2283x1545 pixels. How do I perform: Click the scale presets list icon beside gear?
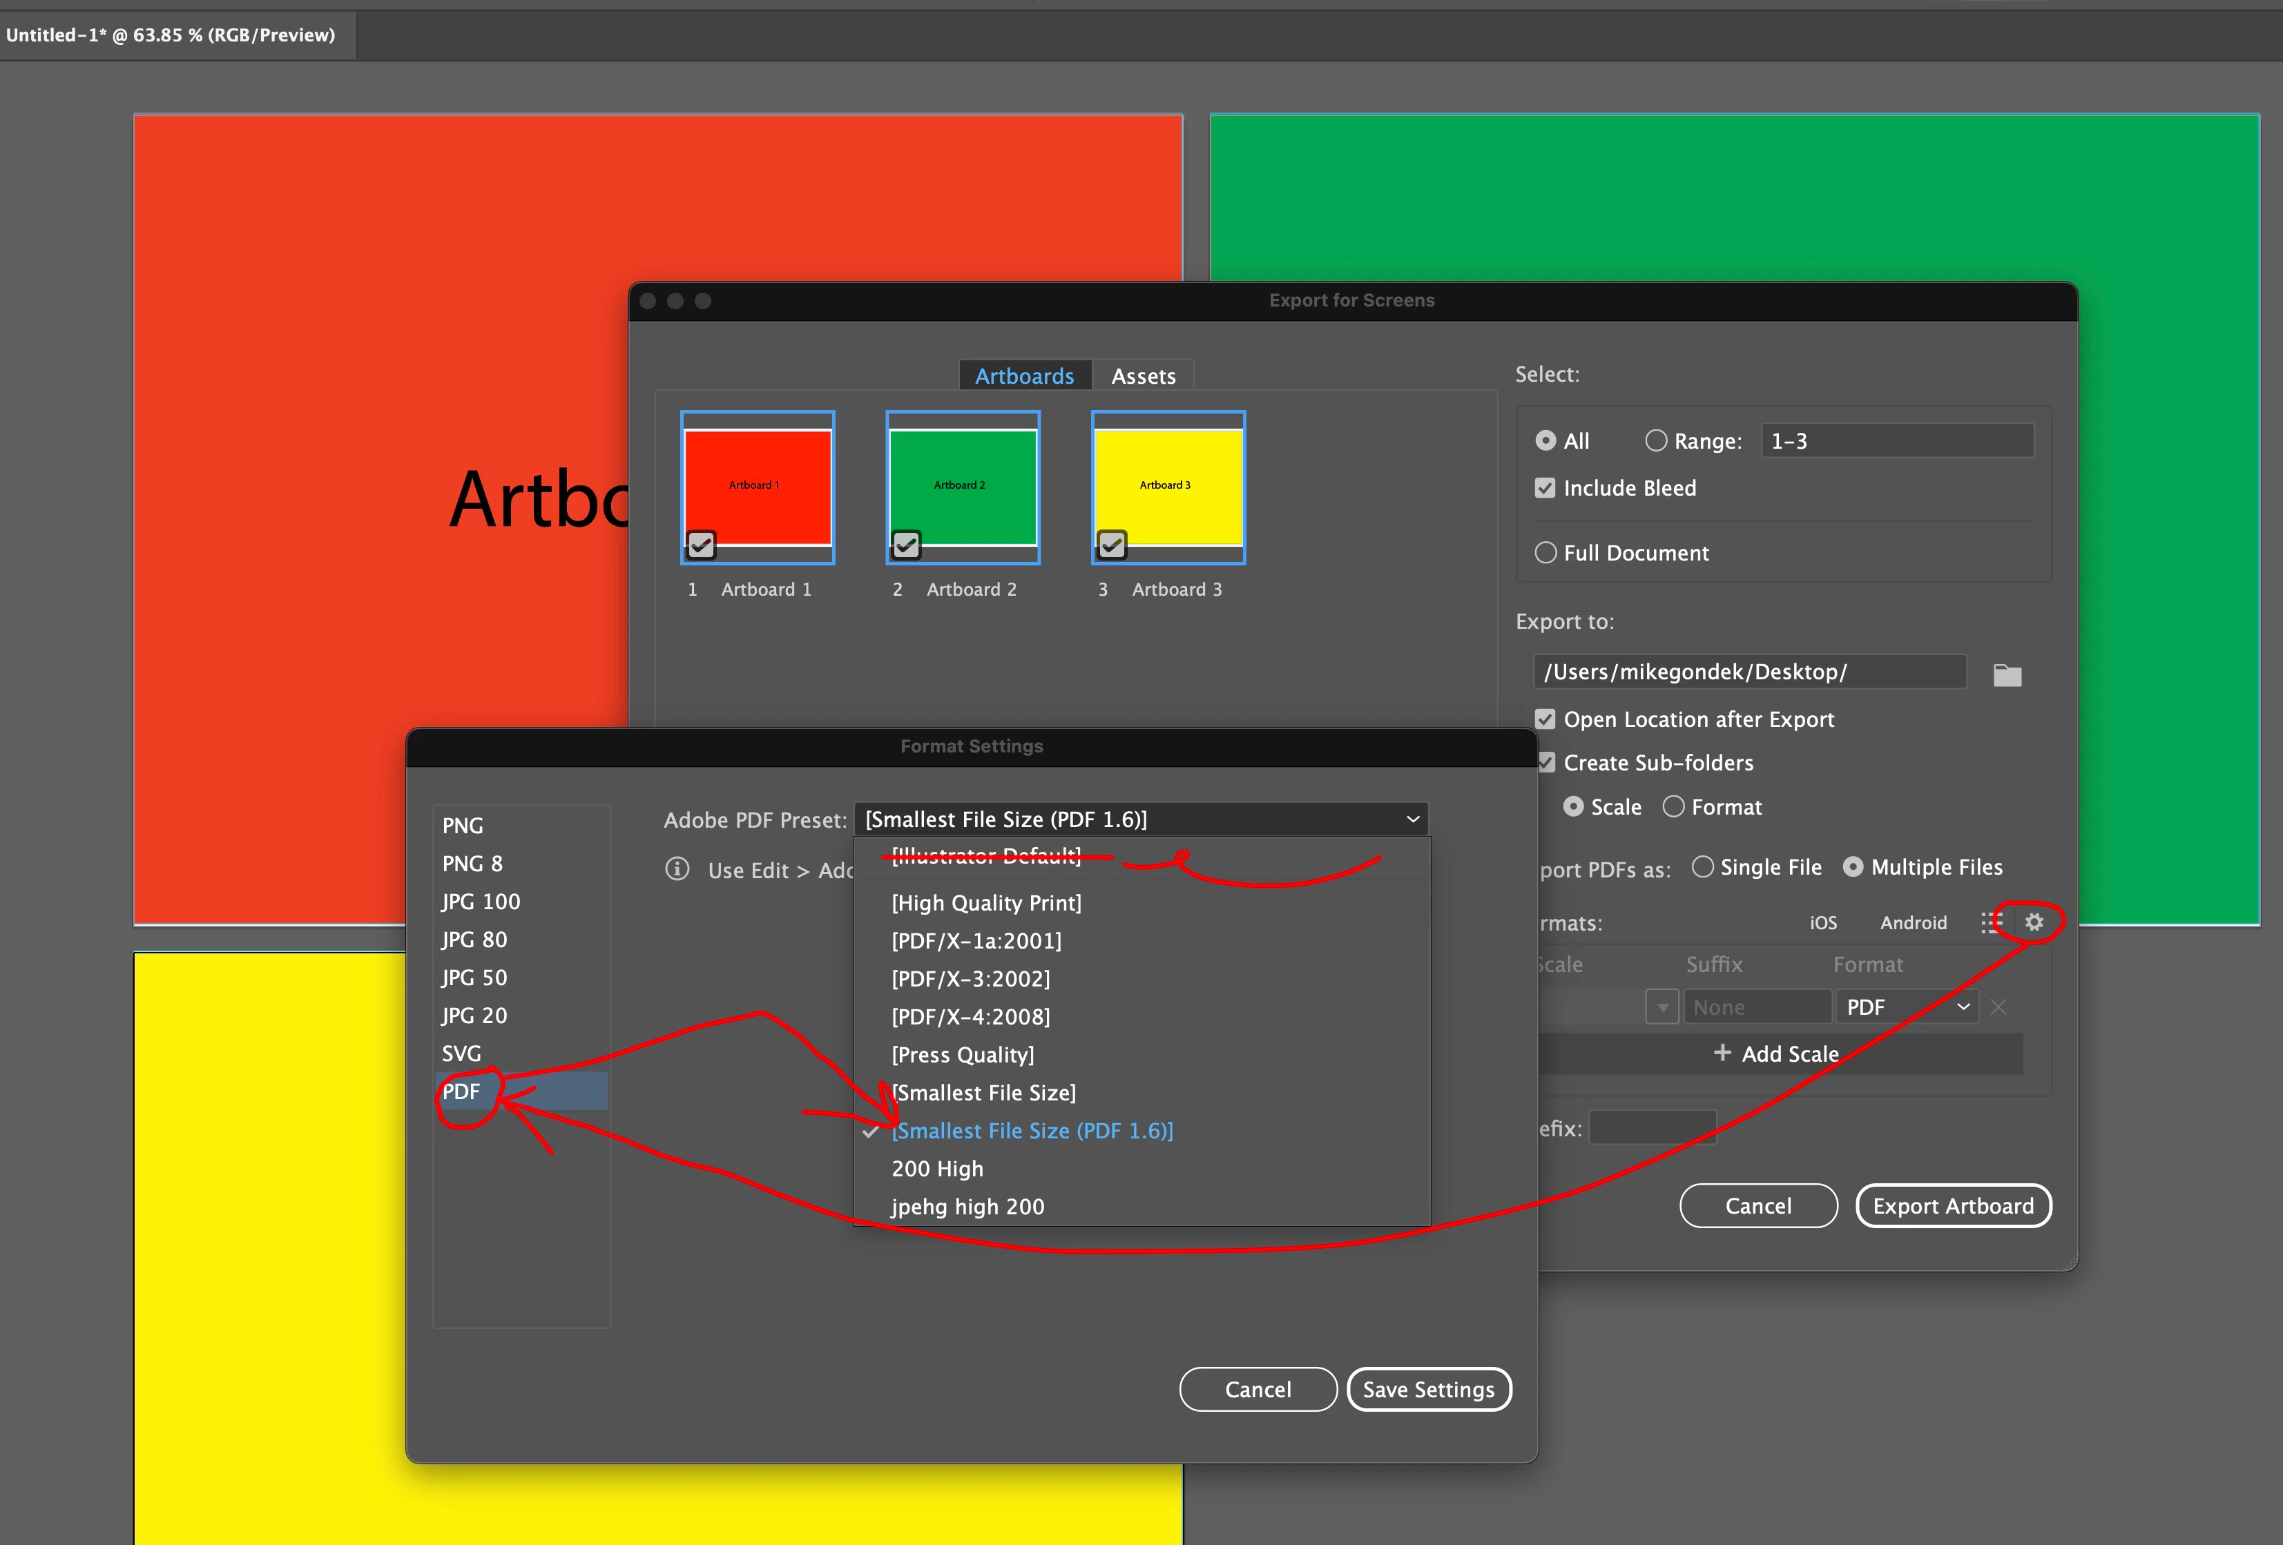pos(1990,922)
